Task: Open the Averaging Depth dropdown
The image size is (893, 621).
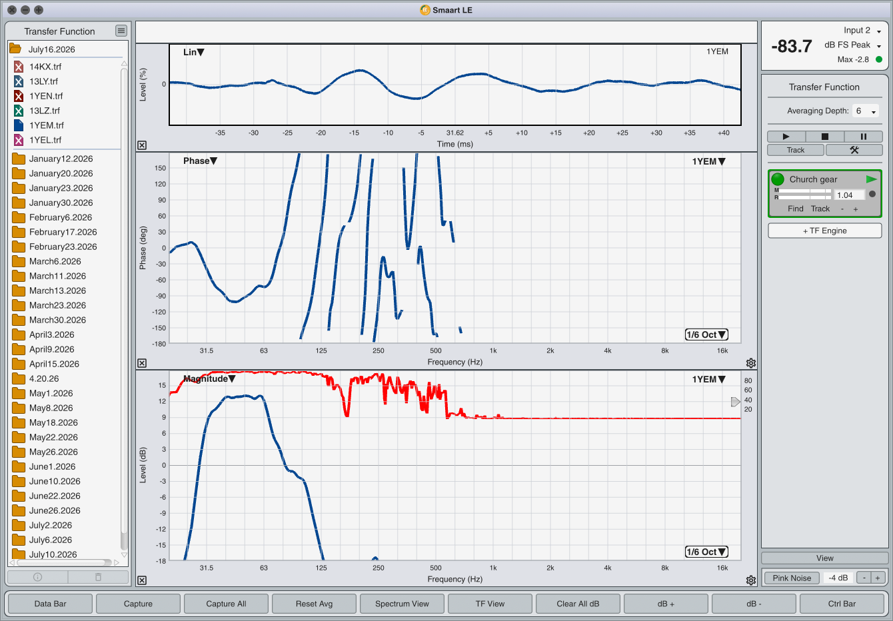Action: pos(866,111)
